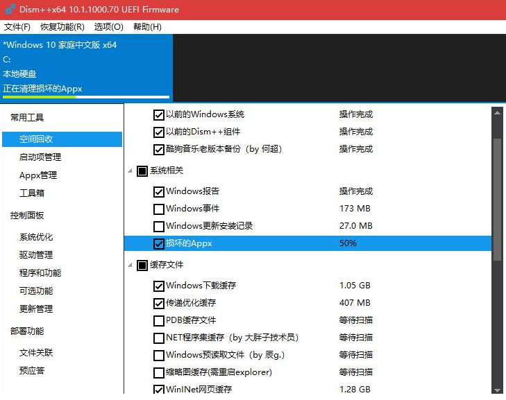
Task: Go to 启动项管理 in the sidebar
Action: [40, 157]
